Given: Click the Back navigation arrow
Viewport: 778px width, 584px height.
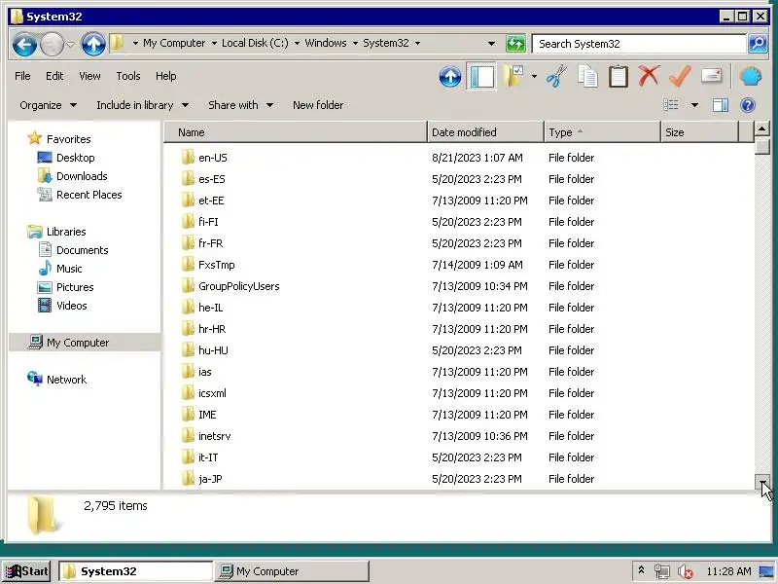Looking at the screenshot, I should [24, 44].
